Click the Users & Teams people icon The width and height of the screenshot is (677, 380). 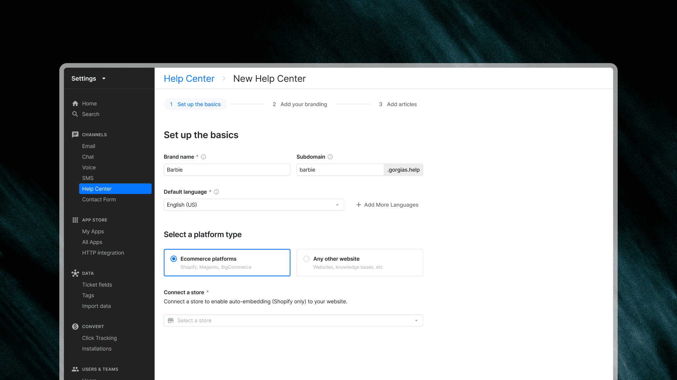(75, 369)
